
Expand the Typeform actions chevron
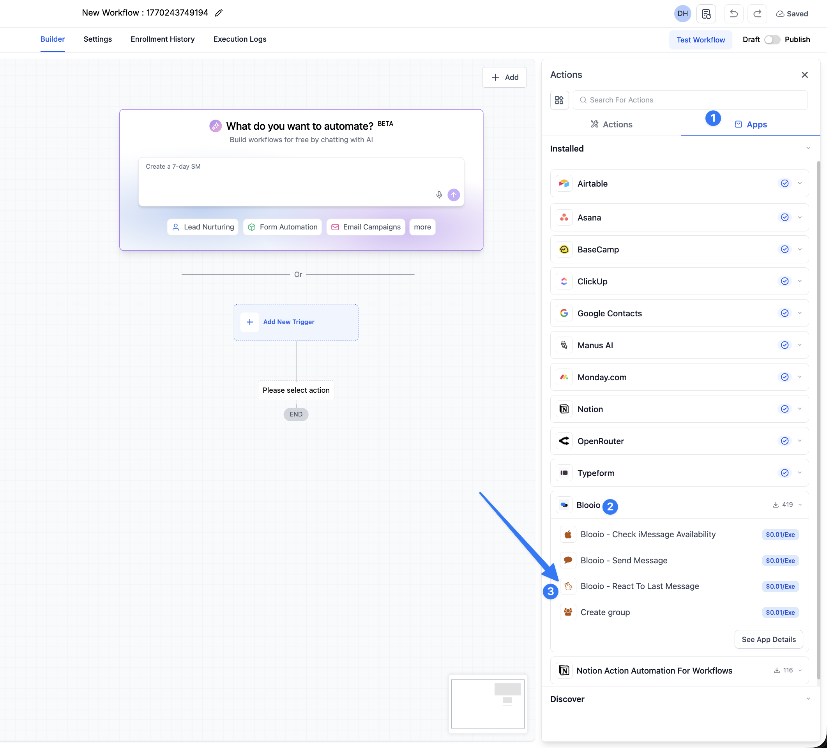(799, 473)
